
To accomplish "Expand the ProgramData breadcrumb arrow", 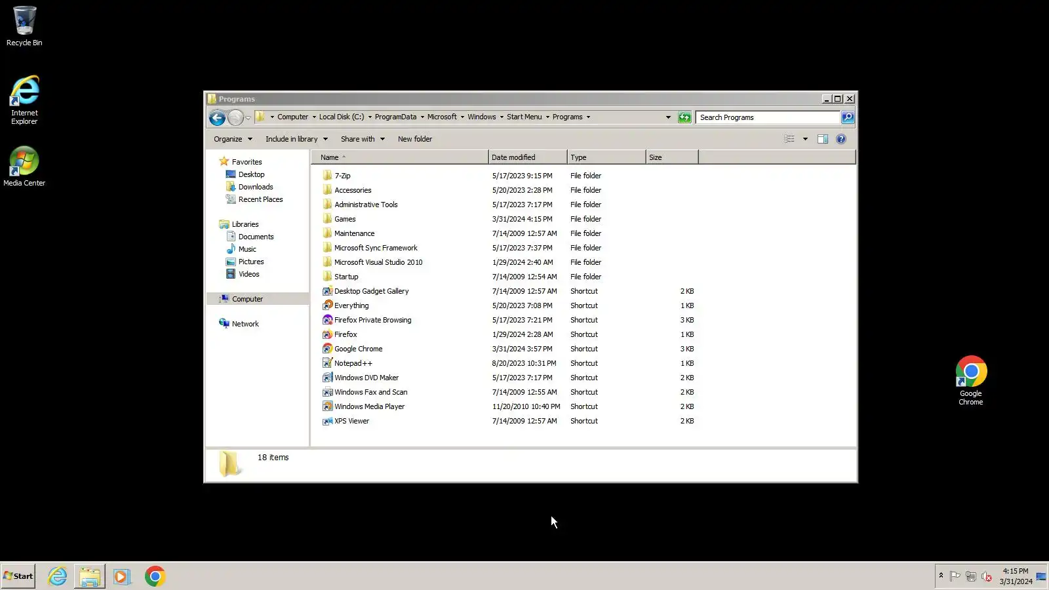I will click(422, 117).
